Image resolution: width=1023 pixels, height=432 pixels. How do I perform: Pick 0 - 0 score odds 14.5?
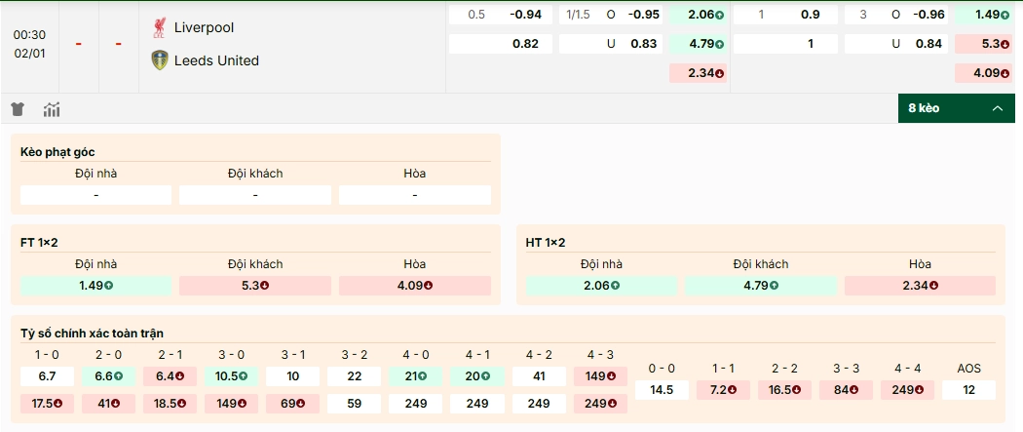tap(662, 390)
